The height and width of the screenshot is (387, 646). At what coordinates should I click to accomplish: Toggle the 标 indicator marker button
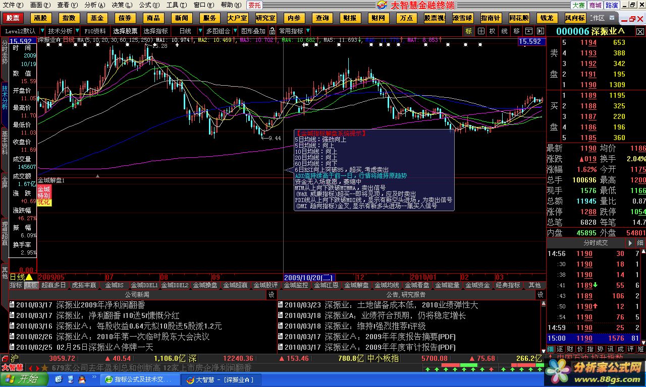(469, 31)
